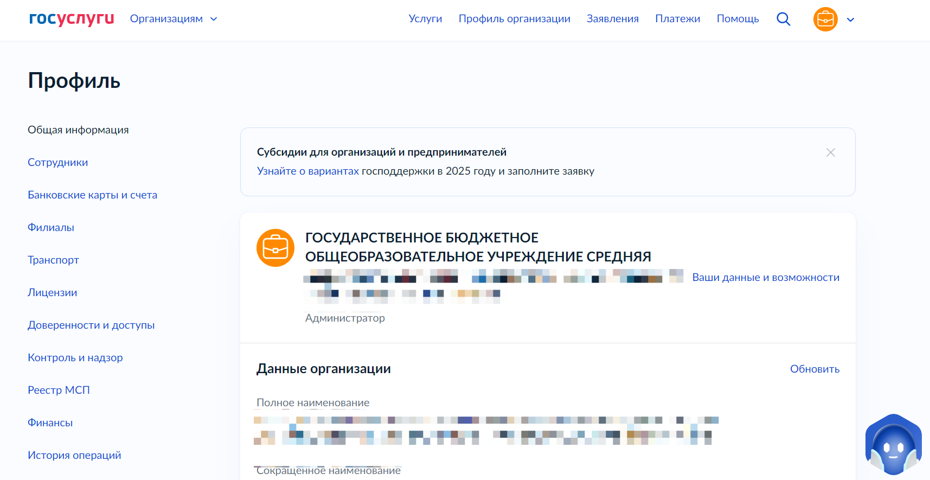The image size is (930, 480).
Task: Open the Платежи section
Action: click(677, 19)
